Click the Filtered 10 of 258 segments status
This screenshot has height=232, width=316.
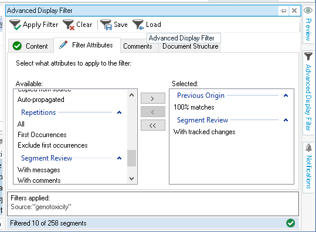[x=48, y=223]
